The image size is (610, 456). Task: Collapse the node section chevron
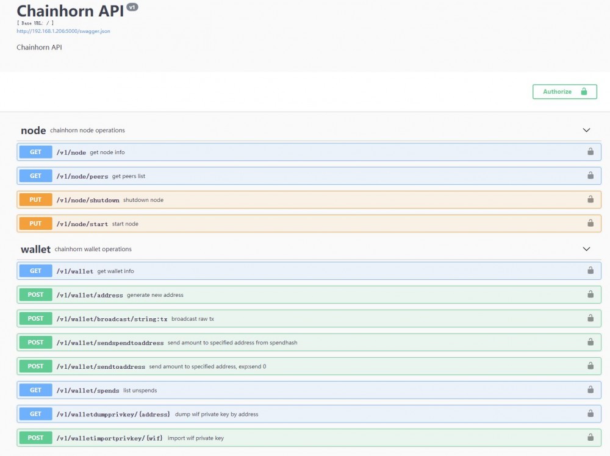coord(586,130)
